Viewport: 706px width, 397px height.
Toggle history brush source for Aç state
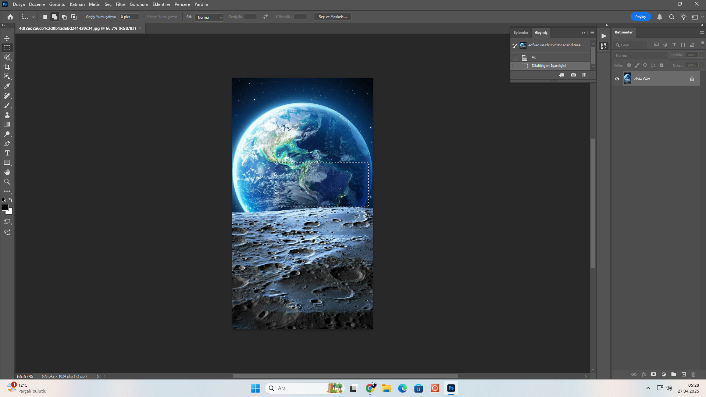tap(515, 58)
